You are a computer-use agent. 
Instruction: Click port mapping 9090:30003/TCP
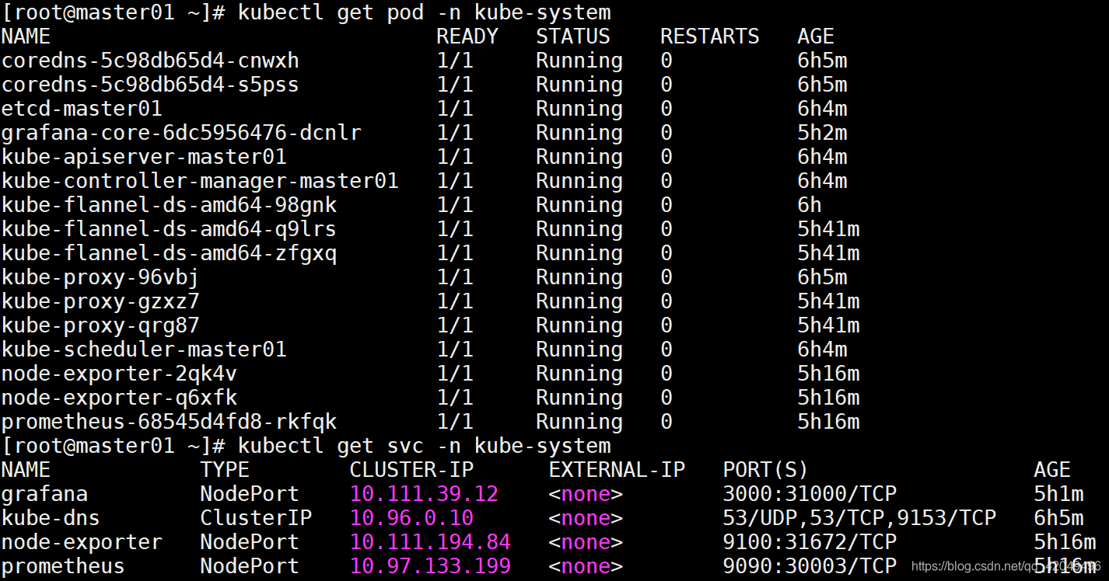(810, 567)
